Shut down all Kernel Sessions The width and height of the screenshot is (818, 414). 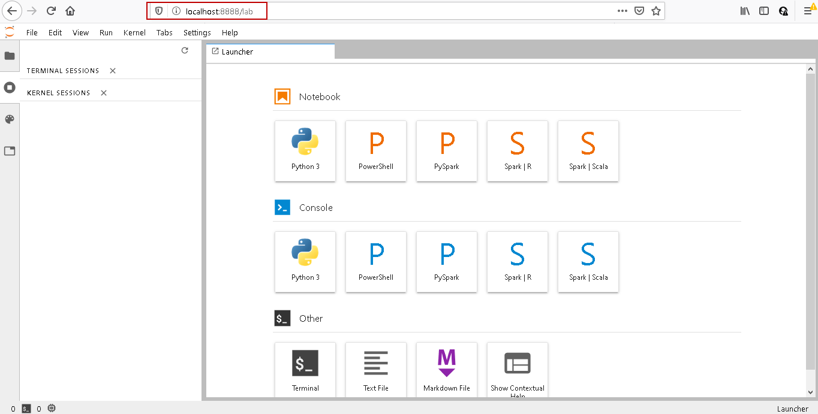(103, 92)
